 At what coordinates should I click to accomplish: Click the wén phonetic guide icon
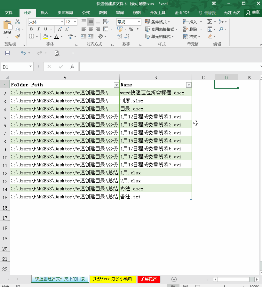tap(70, 36)
